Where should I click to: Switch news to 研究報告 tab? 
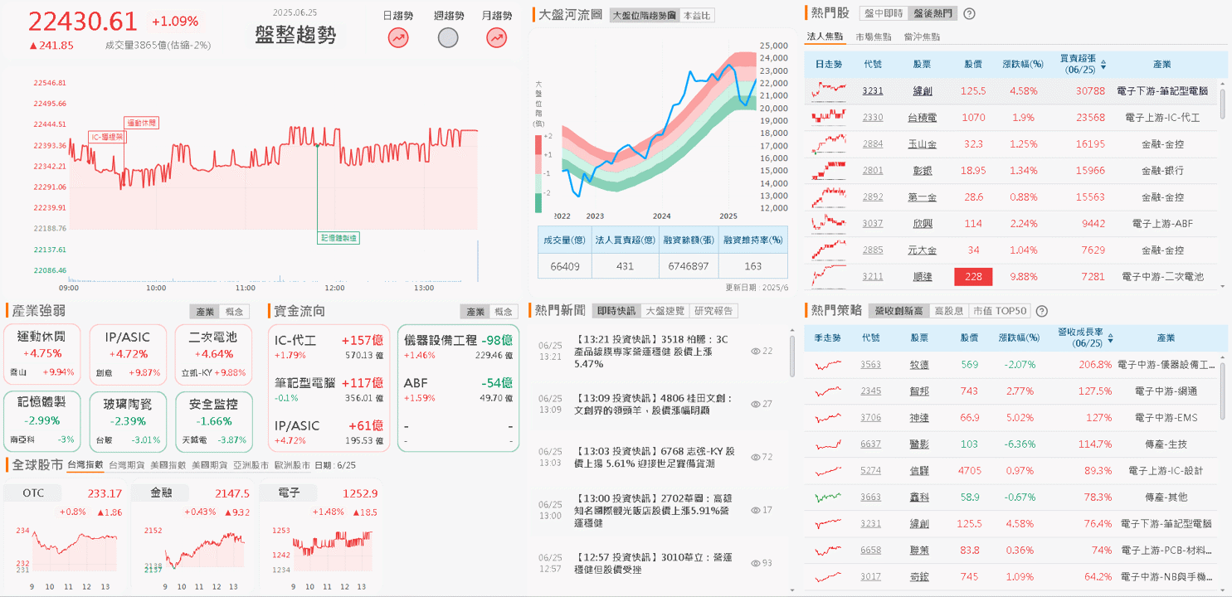(x=713, y=311)
